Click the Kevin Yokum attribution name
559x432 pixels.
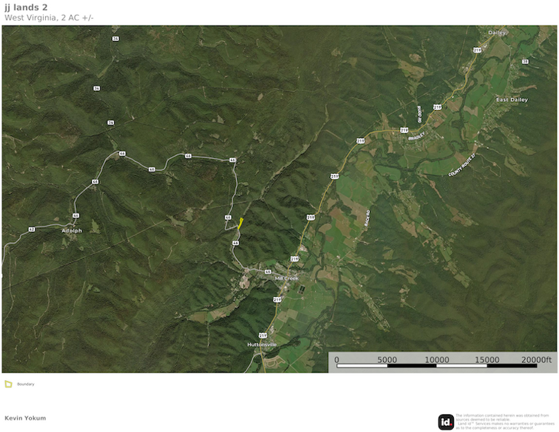pyautogui.click(x=25, y=417)
